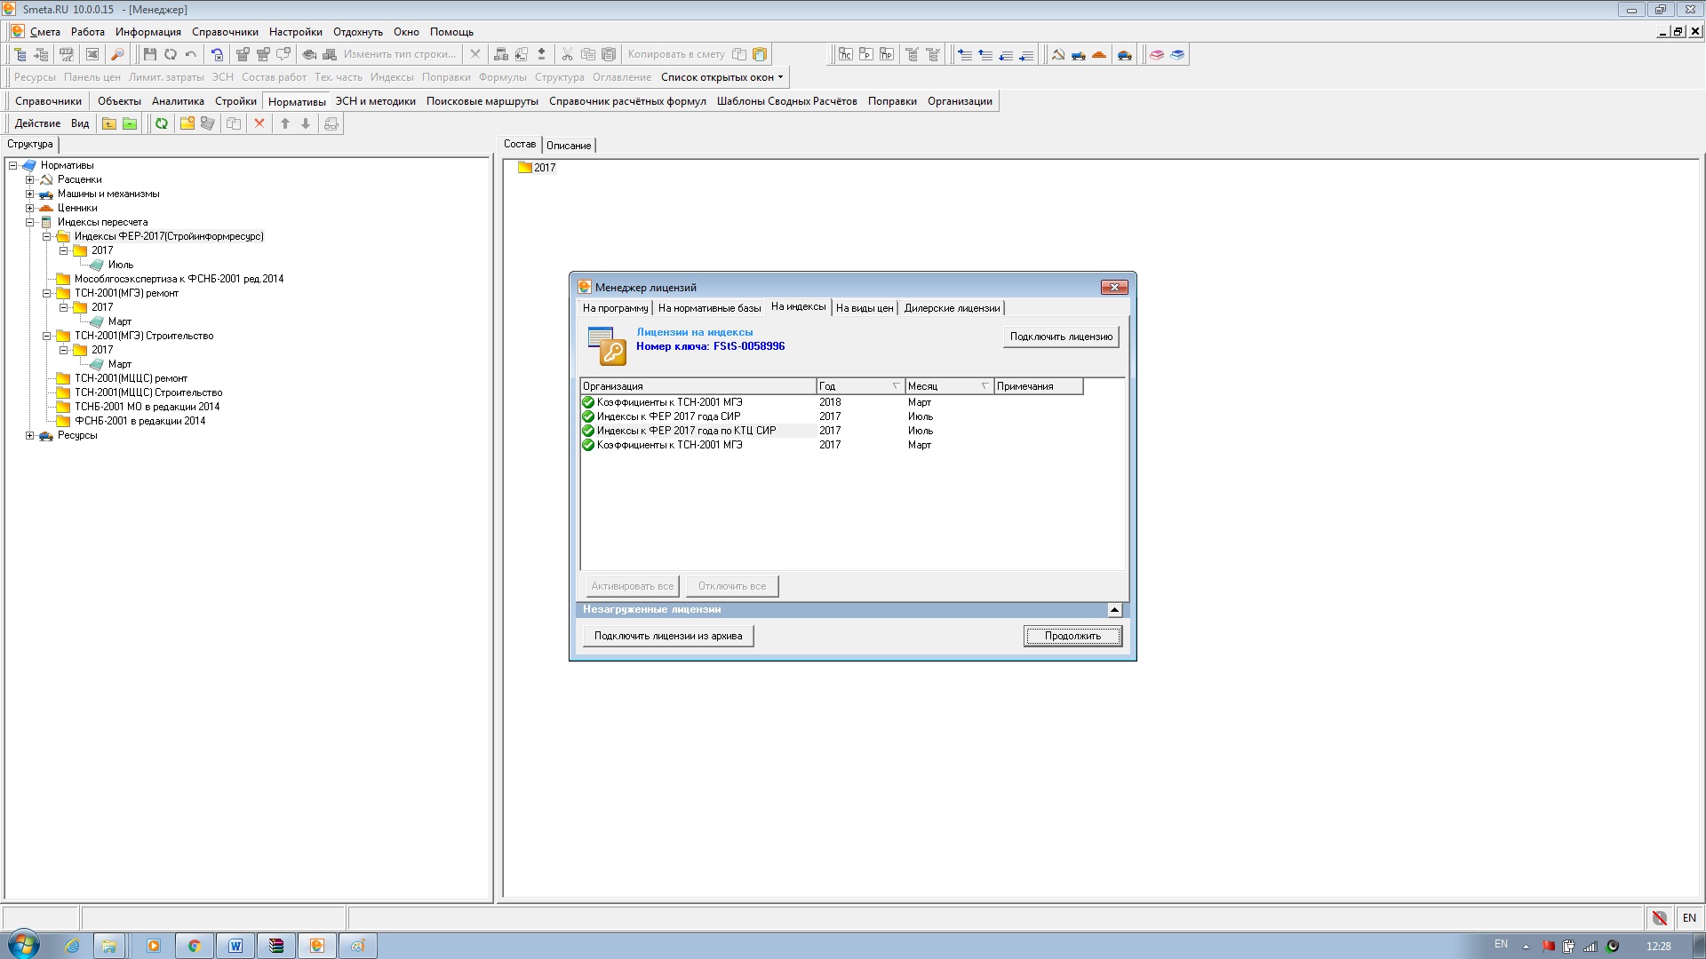Screen dimensions: 1706x959
Task: Click the scissors cut icon
Action: (x=567, y=54)
